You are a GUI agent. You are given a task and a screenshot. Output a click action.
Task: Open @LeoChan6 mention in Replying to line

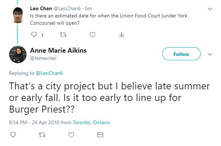[x=50, y=73]
